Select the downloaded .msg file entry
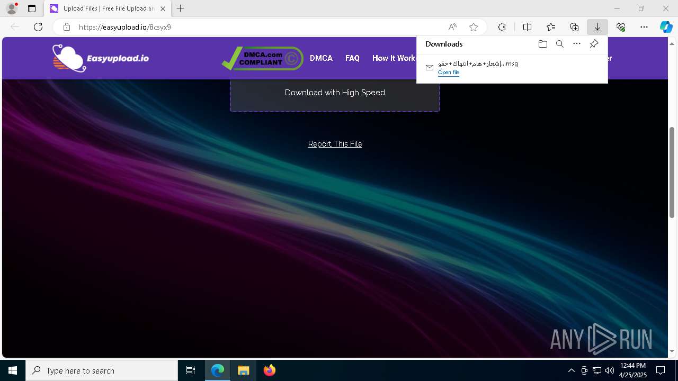 [512, 68]
